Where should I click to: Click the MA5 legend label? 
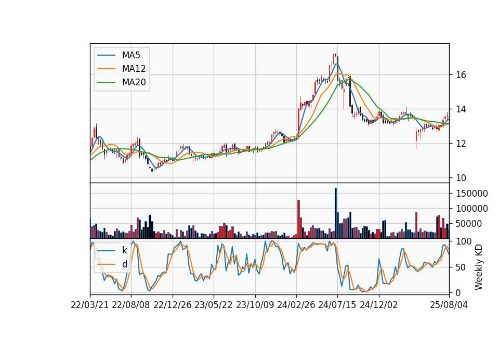coord(131,55)
